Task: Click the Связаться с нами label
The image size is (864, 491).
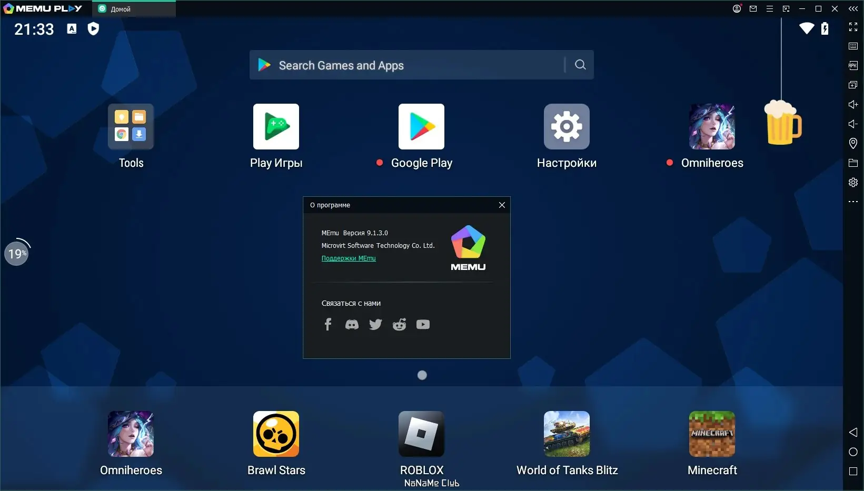Action: (351, 303)
